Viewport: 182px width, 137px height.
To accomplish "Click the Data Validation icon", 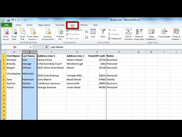I will pyautogui.click(x=151, y=32).
